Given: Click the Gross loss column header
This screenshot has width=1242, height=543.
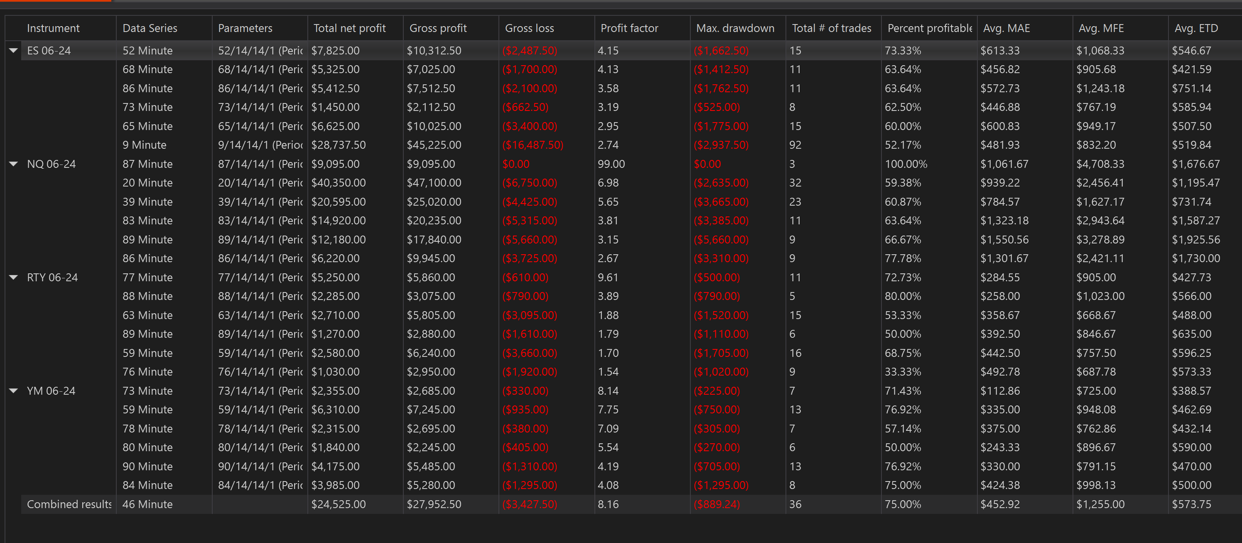Looking at the screenshot, I should [529, 28].
